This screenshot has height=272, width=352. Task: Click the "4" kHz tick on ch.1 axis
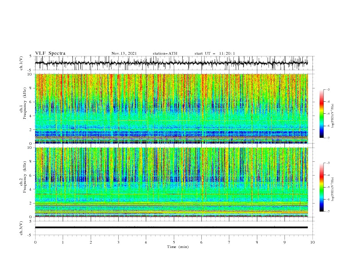tap(31, 116)
